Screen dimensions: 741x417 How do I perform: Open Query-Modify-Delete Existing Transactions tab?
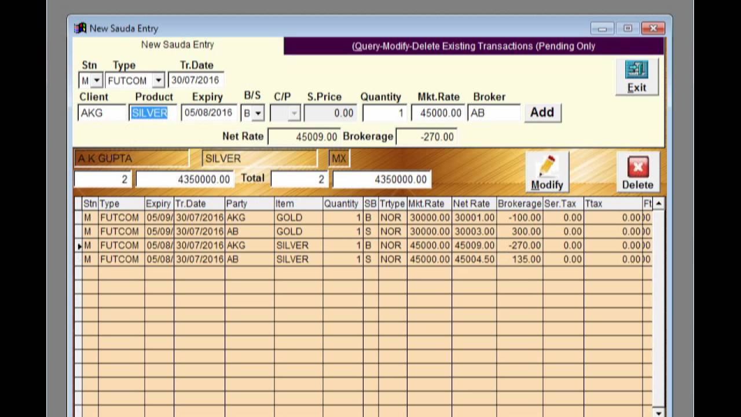[x=474, y=46]
